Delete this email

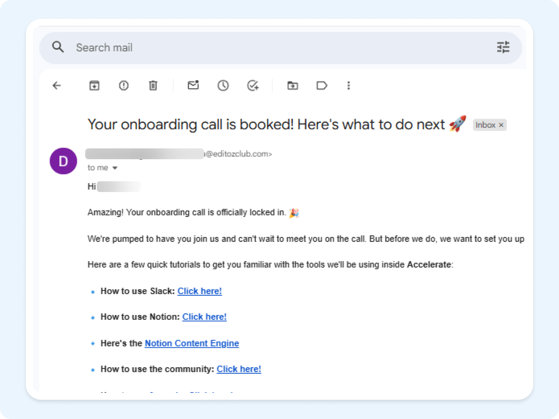[x=153, y=86]
